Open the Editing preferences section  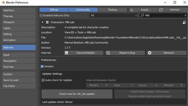[x=19, y=34]
